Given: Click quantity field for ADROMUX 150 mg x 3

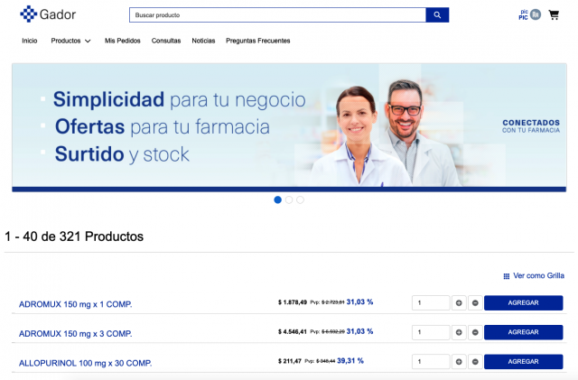Looking at the screenshot, I should click(x=431, y=332).
